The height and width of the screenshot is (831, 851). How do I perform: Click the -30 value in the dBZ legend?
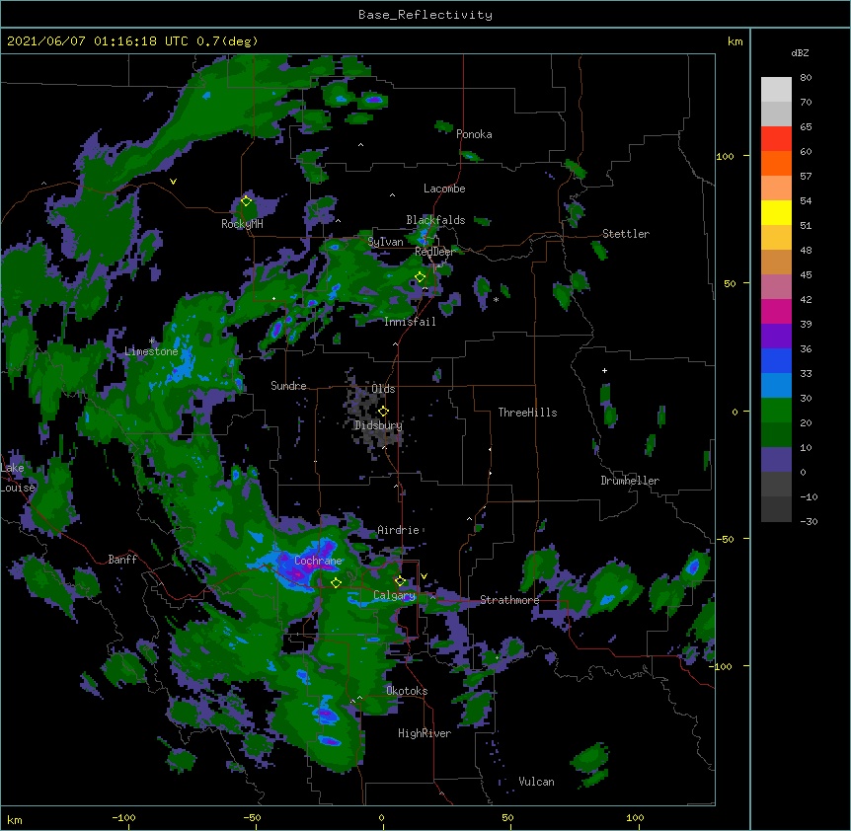[809, 521]
